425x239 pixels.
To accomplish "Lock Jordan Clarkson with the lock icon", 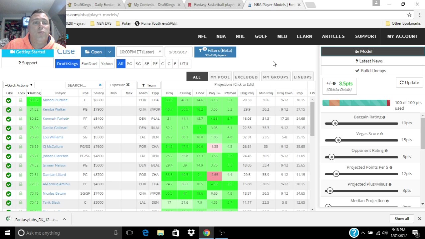I will click(21, 156).
